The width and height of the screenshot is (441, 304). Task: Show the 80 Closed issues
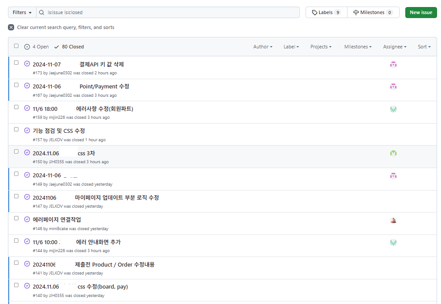[69, 47]
